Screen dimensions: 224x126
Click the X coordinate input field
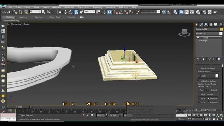101,115
